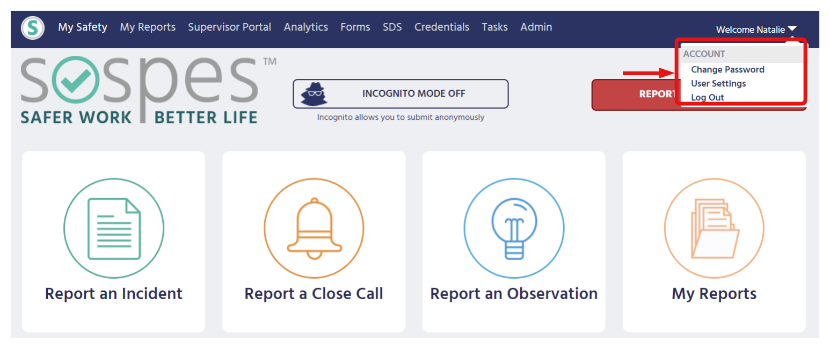Click the Report an Incident card label
The image size is (830, 348).
pyautogui.click(x=114, y=294)
